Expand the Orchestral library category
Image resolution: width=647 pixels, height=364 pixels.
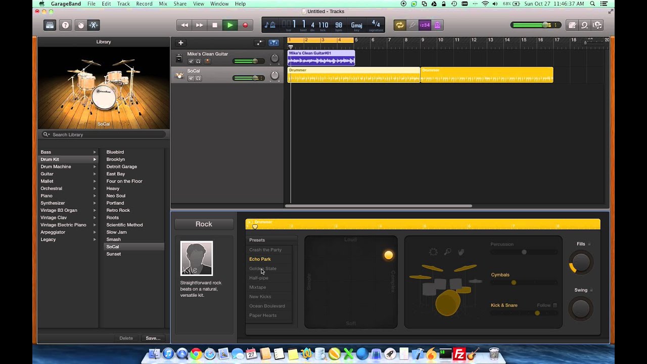point(95,189)
